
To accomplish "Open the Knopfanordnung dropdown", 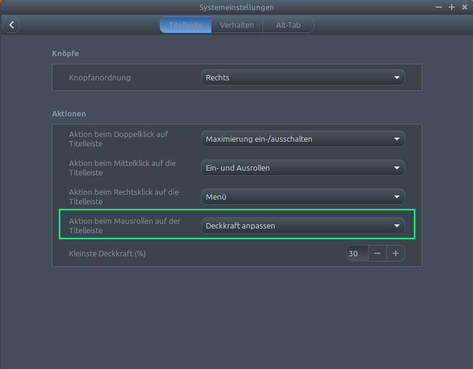I will [303, 77].
